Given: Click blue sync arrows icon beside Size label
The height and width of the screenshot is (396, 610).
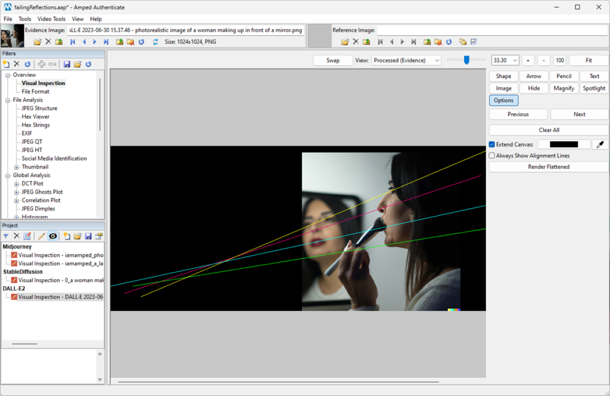Looking at the screenshot, I should point(155,42).
